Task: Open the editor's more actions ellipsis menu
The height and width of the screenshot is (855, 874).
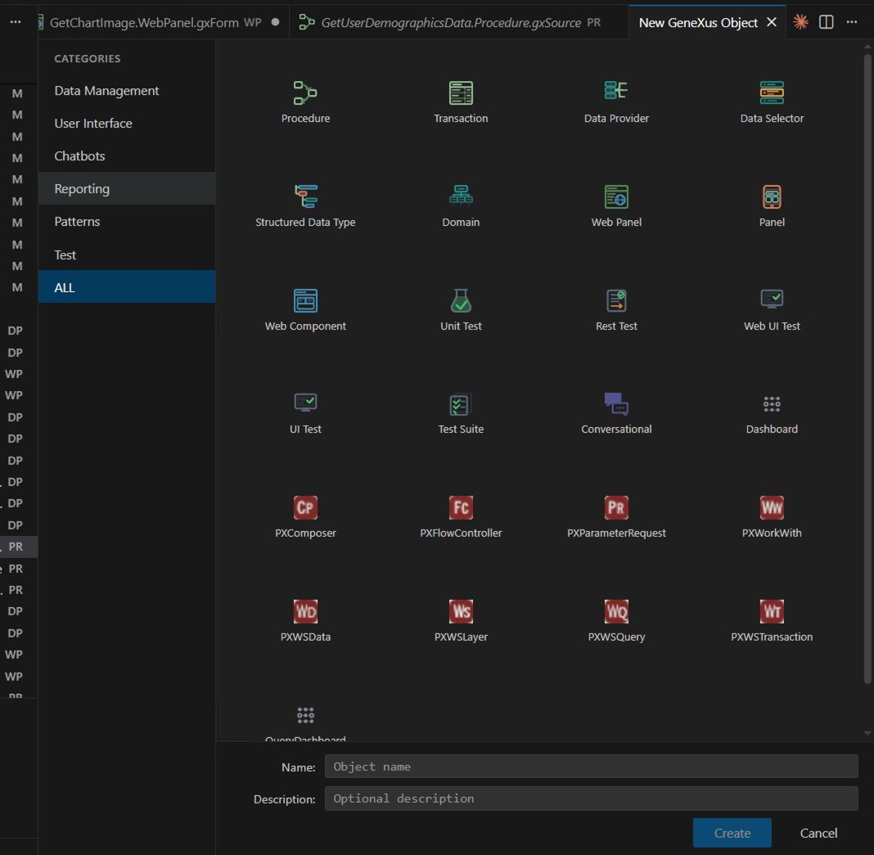Action: point(852,22)
